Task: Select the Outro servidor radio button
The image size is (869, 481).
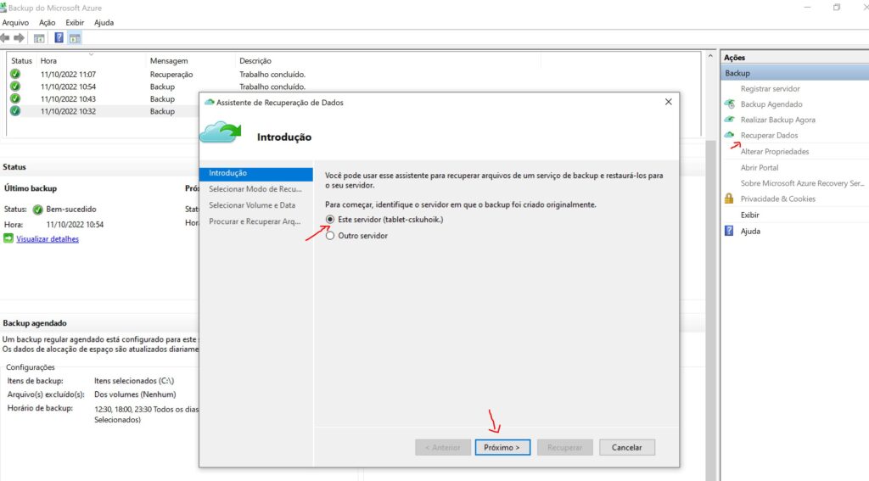Action: (330, 236)
